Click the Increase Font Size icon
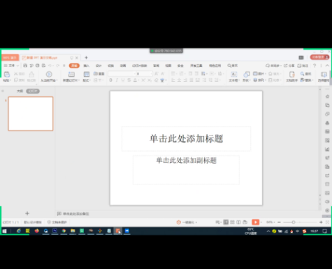The height and width of the screenshot is (269, 332). point(157,74)
